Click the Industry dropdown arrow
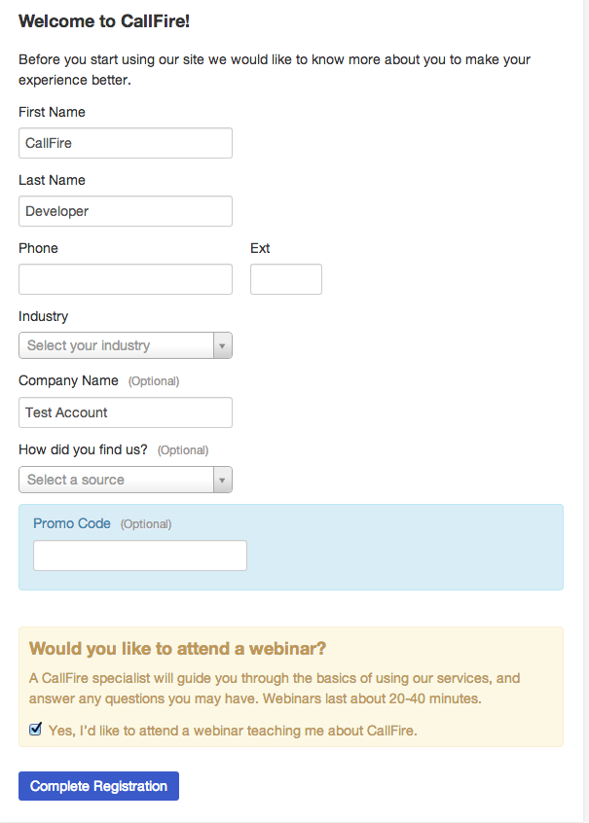The height and width of the screenshot is (823, 589). click(222, 345)
